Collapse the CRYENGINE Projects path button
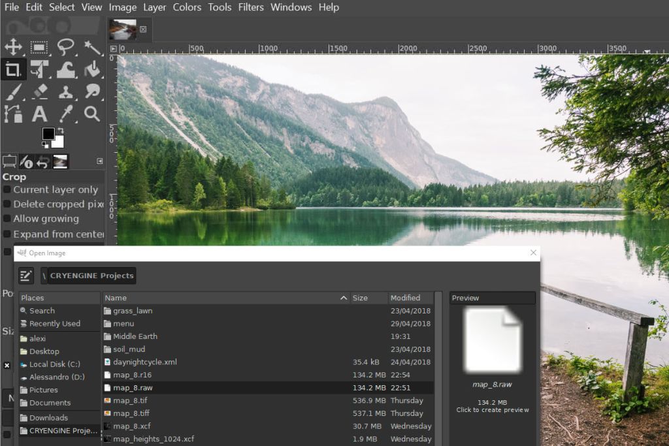The image size is (669, 446). coord(88,276)
